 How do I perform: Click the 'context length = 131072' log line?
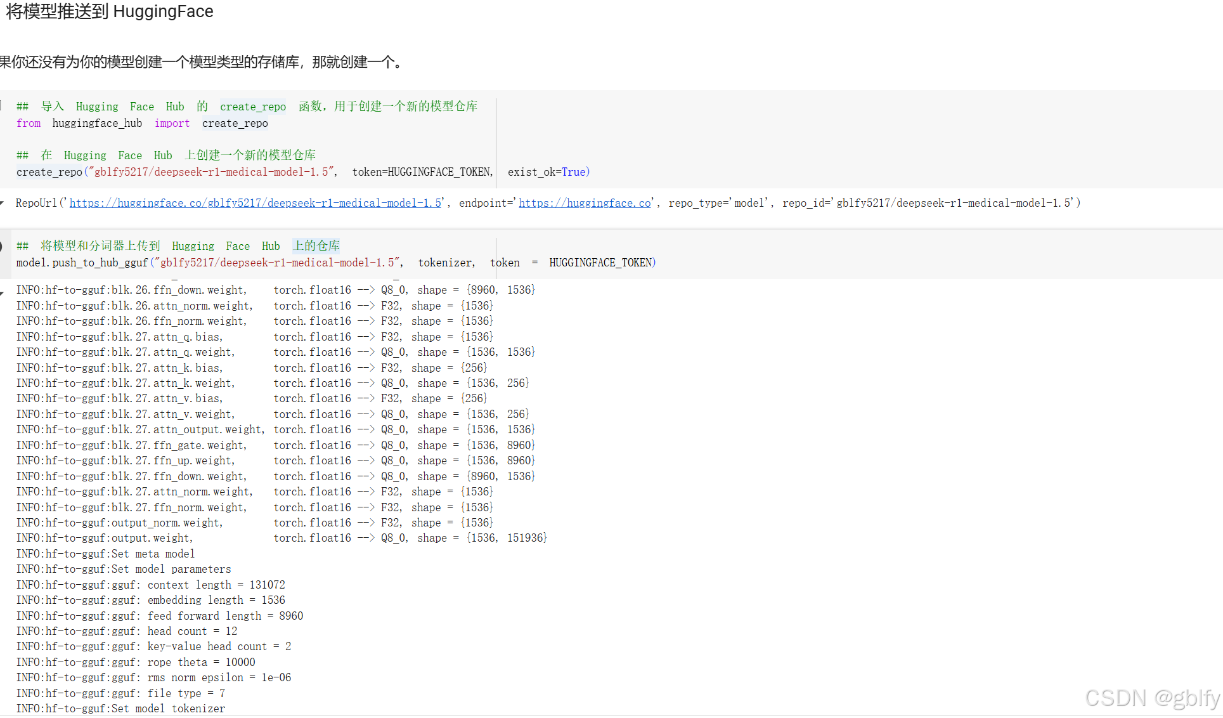click(x=150, y=585)
